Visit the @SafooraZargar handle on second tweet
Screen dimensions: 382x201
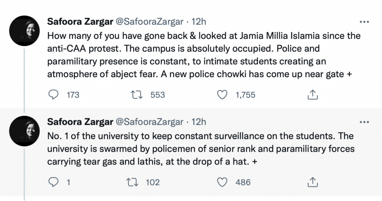tap(150, 122)
